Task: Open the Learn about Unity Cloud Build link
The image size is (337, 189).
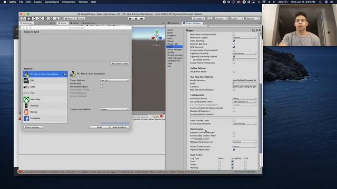Action: 115,123
